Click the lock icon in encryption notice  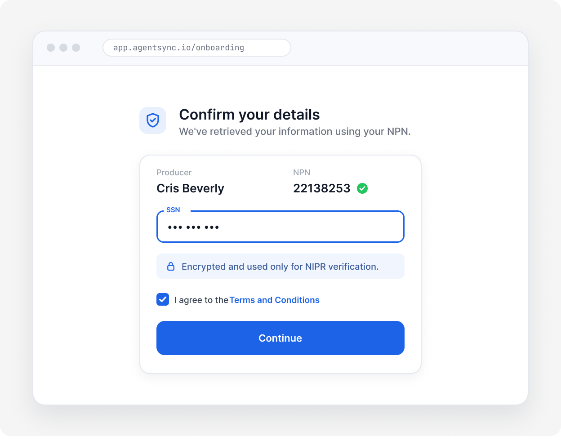point(171,267)
